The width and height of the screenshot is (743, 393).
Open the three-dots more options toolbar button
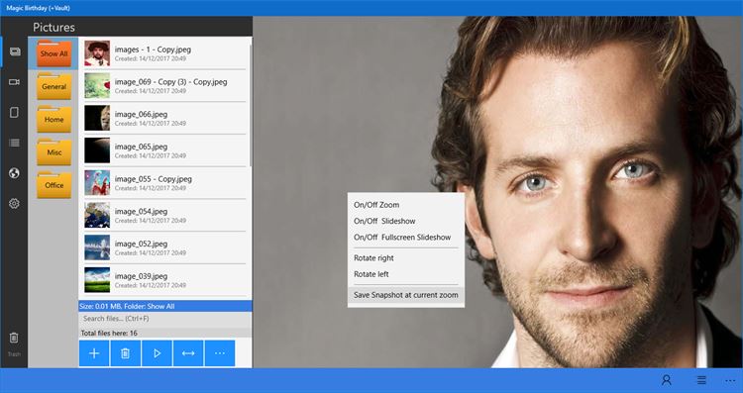[x=219, y=353]
